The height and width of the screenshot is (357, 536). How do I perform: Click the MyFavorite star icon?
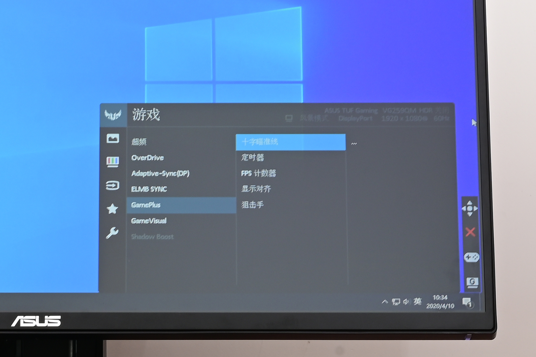click(x=112, y=210)
